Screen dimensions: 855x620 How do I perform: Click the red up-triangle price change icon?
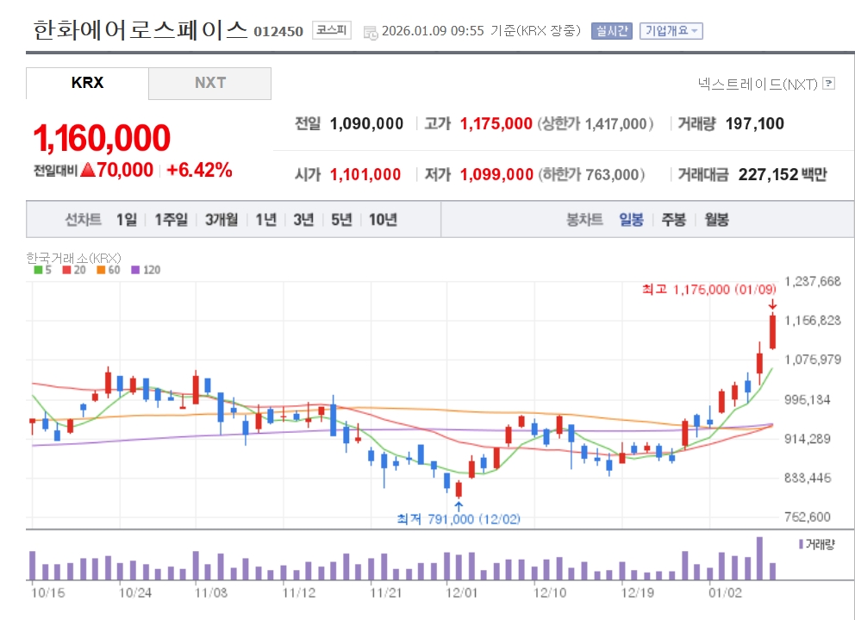pyautogui.click(x=88, y=170)
